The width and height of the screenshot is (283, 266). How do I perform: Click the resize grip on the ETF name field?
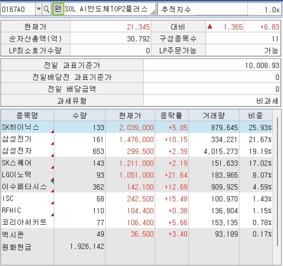pos(153,12)
